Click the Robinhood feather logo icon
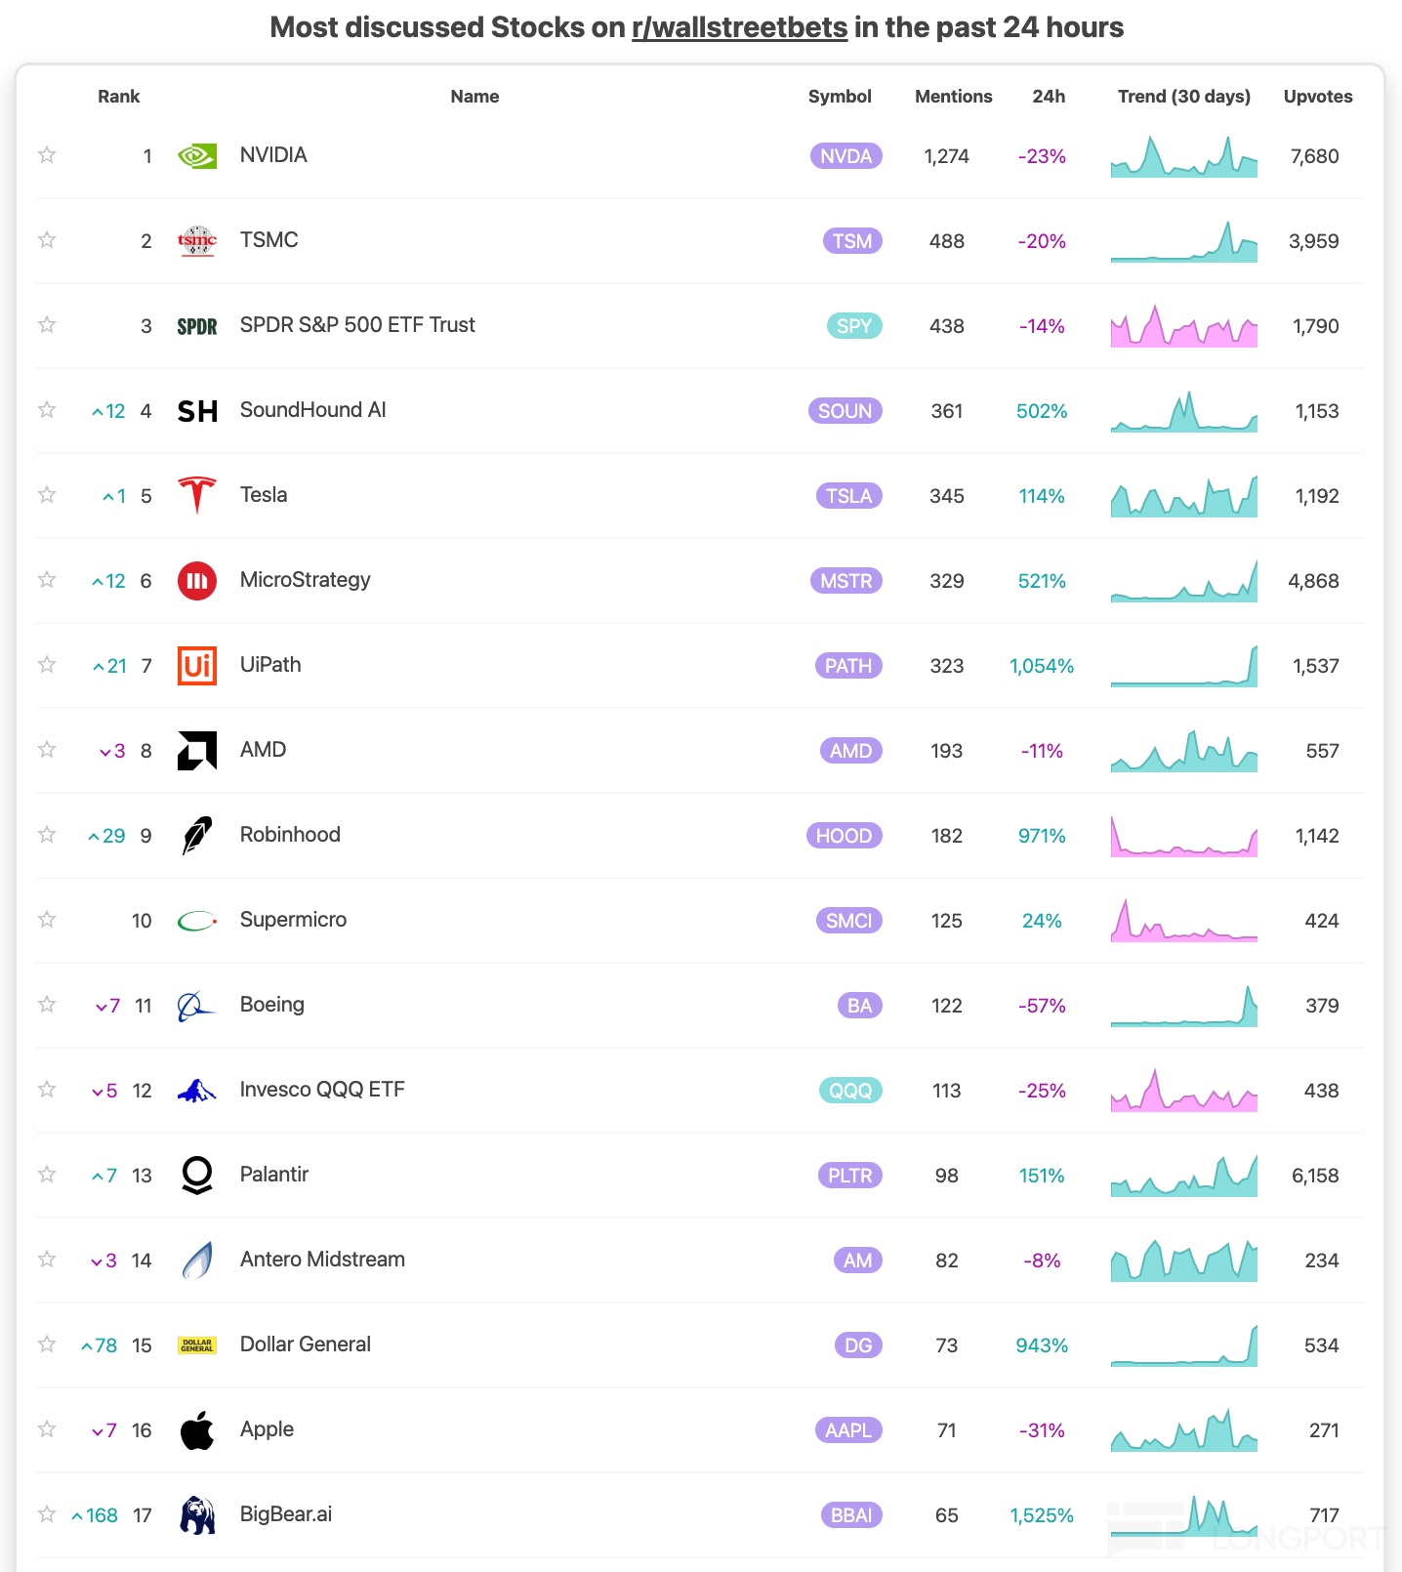1402x1572 pixels. [197, 836]
